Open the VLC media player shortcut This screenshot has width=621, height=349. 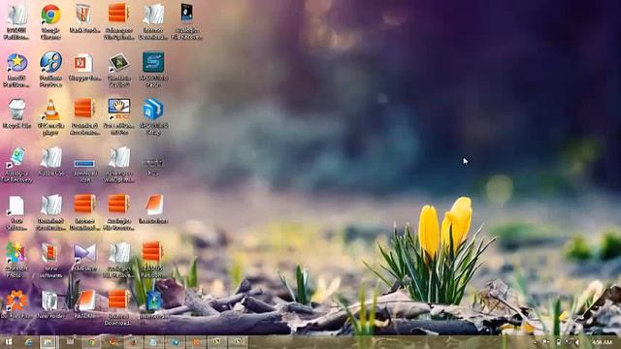click(x=50, y=116)
